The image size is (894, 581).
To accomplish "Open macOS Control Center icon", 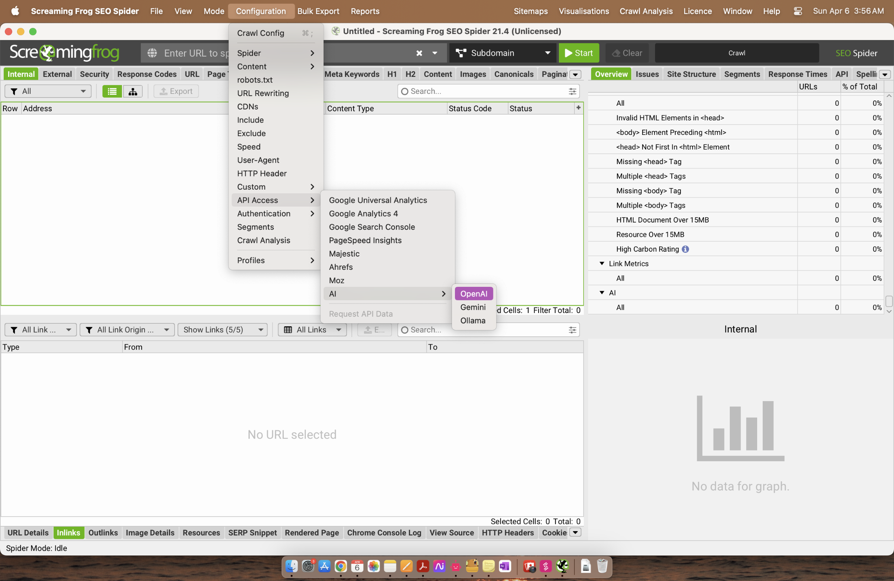I will (798, 11).
